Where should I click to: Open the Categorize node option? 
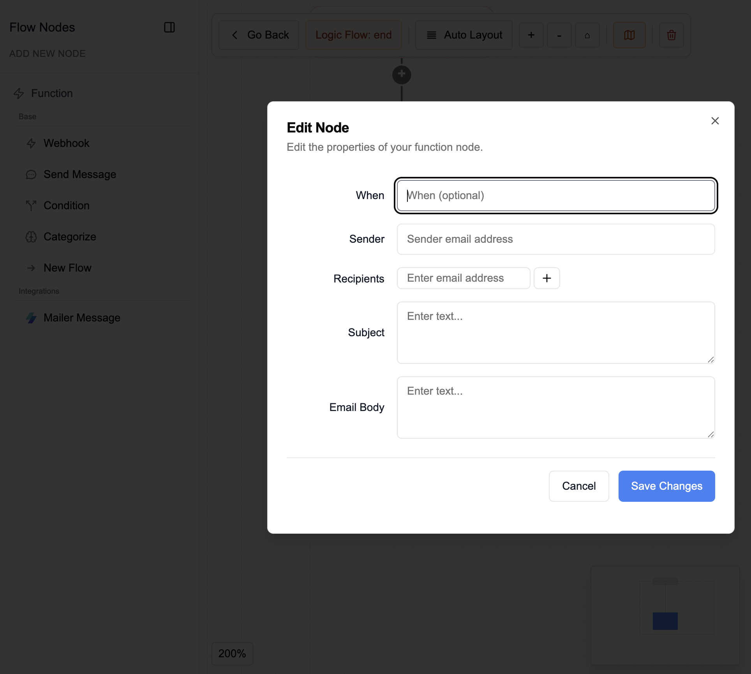point(70,236)
